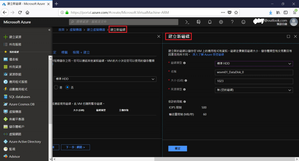The image size is (299, 161).
Task: Switch to 檢閱 + 建立 tab
Action: pyautogui.click(x=81, y=52)
